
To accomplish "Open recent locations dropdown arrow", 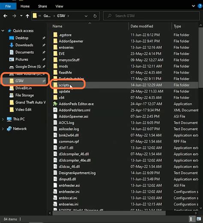I will point(21,16).
